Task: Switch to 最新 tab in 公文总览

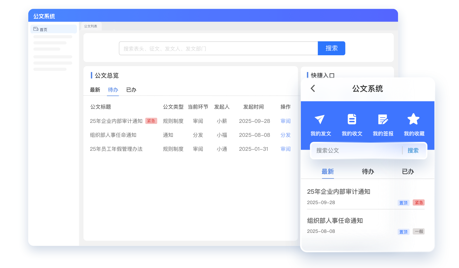Action: (x=95, y=90)
